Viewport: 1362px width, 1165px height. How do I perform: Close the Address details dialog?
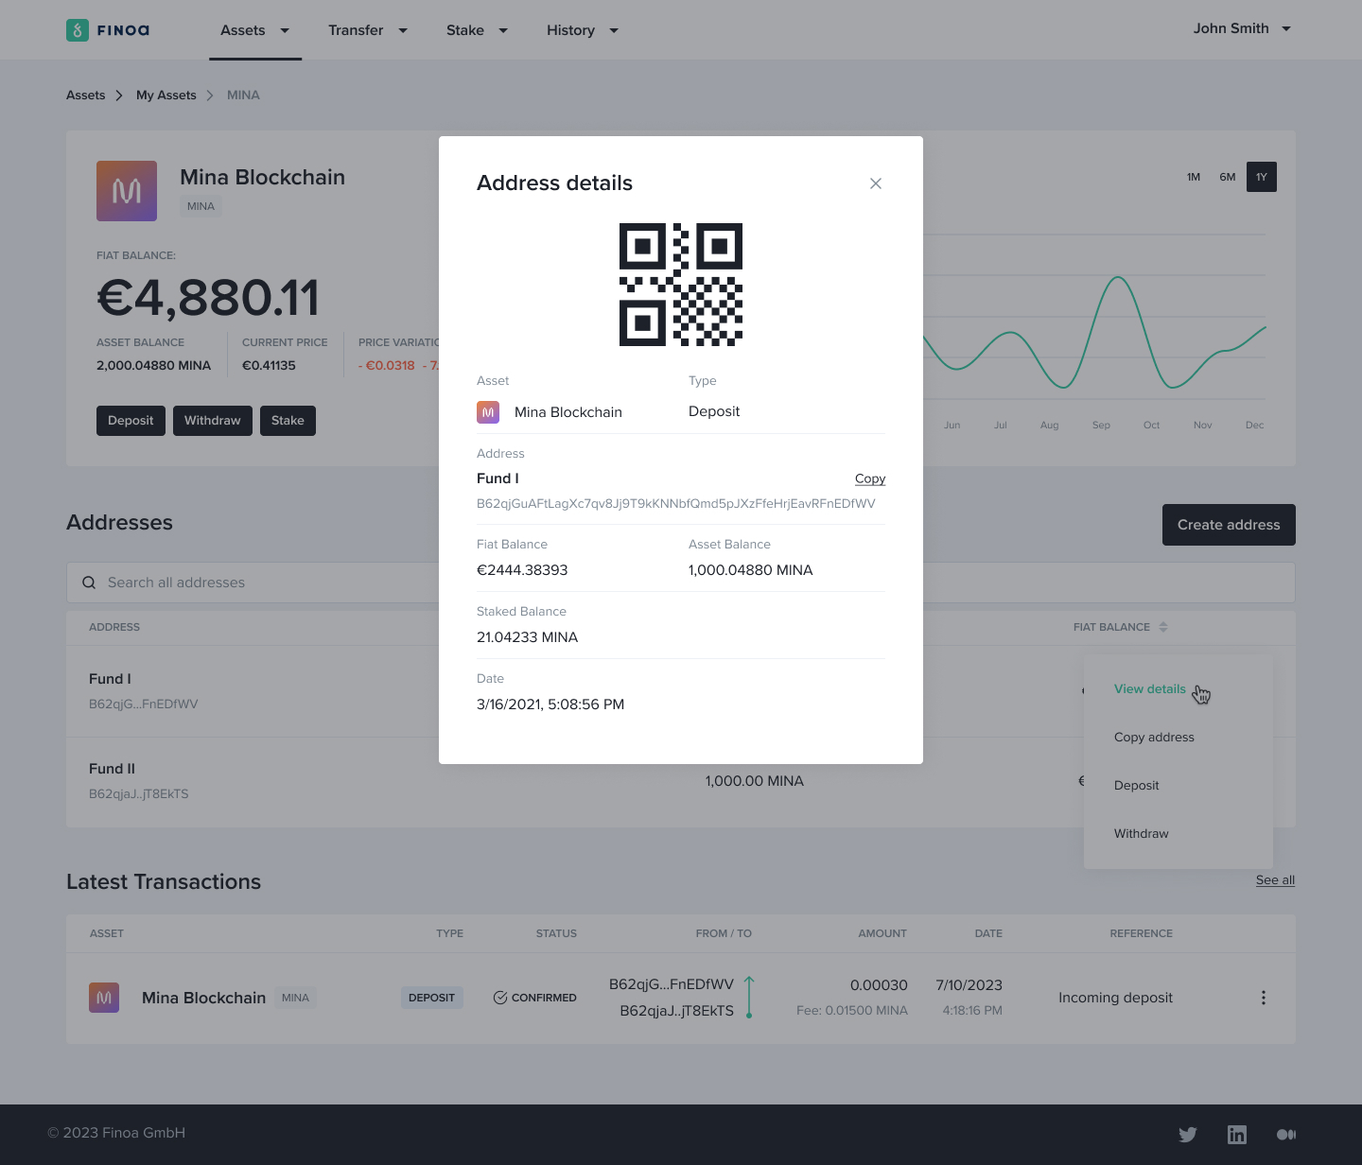pos(876,183)
